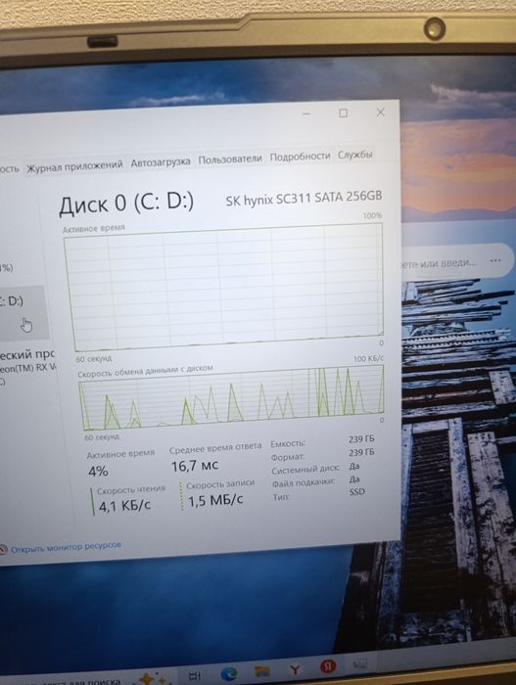This screenshot has height=685, width=516.
Task: Open the Журнал приложений tab
Action: (x=74, y=166)
